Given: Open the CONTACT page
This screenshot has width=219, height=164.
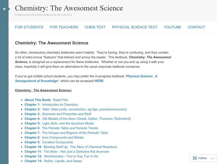Looking at the screenshot, I should 196,27.
